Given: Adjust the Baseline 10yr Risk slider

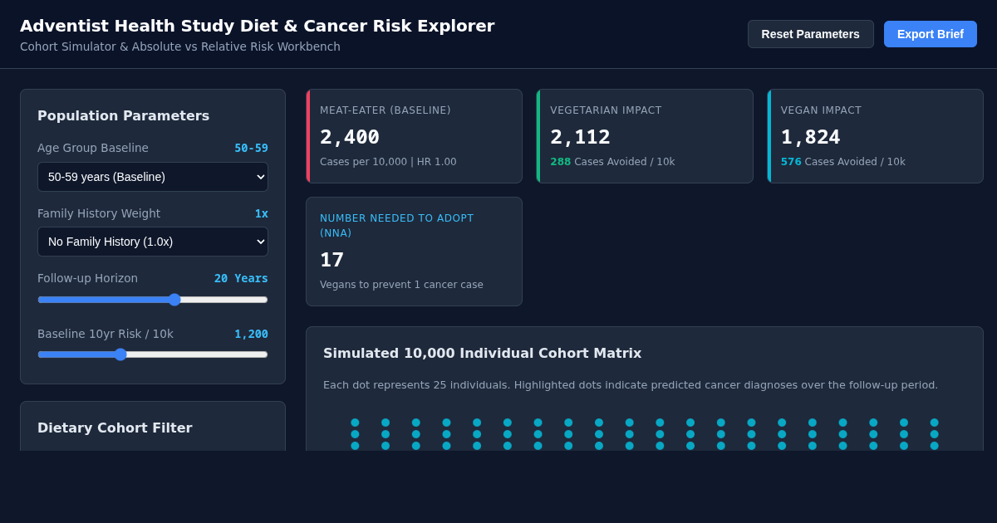Looking at the screenshot, I should [153, 354].
